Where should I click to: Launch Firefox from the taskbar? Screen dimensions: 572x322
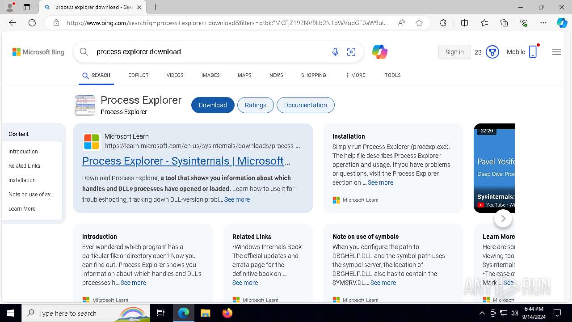(x=227, y=313)
